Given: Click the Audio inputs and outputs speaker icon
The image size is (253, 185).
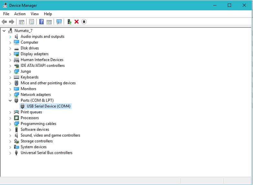Looking at the screenshot, I should point(16,36).
